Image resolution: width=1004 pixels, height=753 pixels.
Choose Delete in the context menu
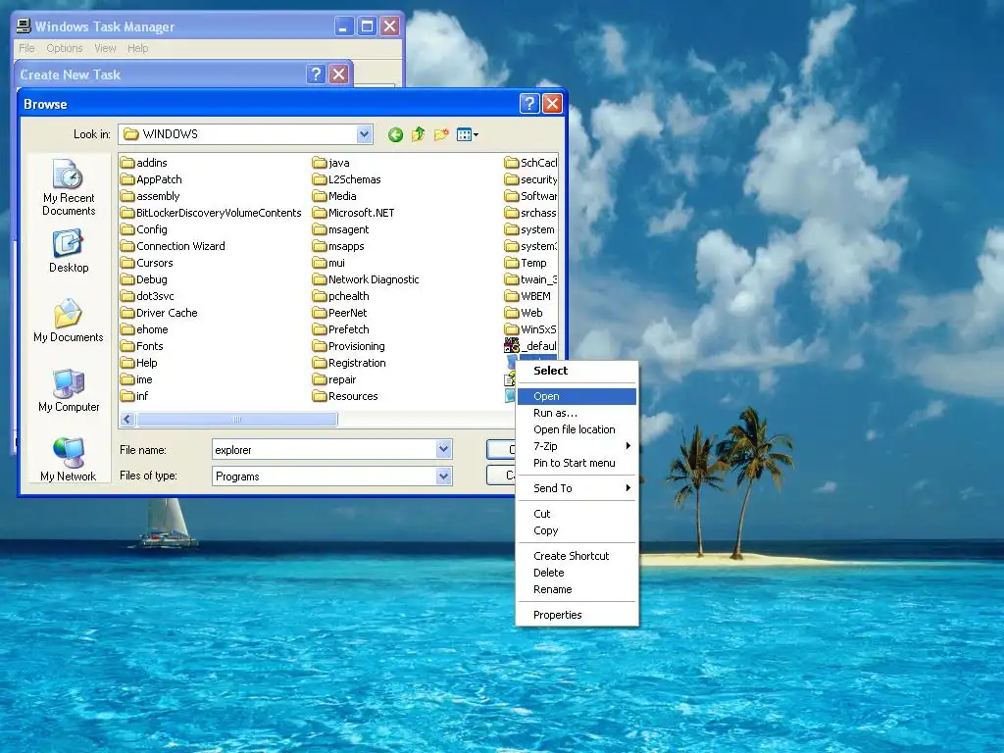tap(577, 573)
